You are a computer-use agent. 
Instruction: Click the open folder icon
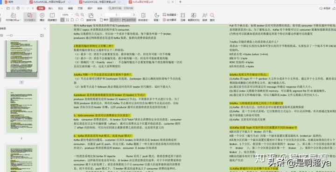point(8,8)
